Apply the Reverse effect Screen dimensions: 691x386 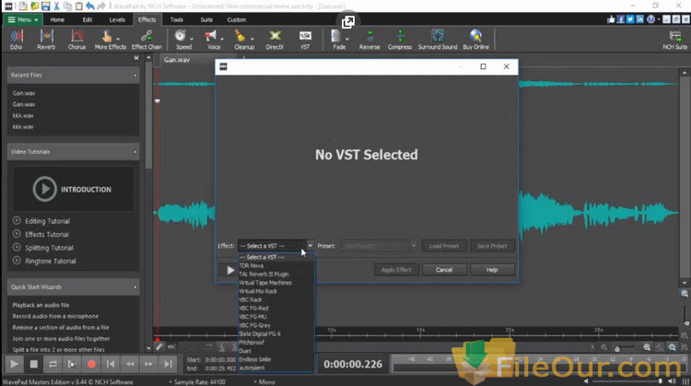click(x=369, y=40)
